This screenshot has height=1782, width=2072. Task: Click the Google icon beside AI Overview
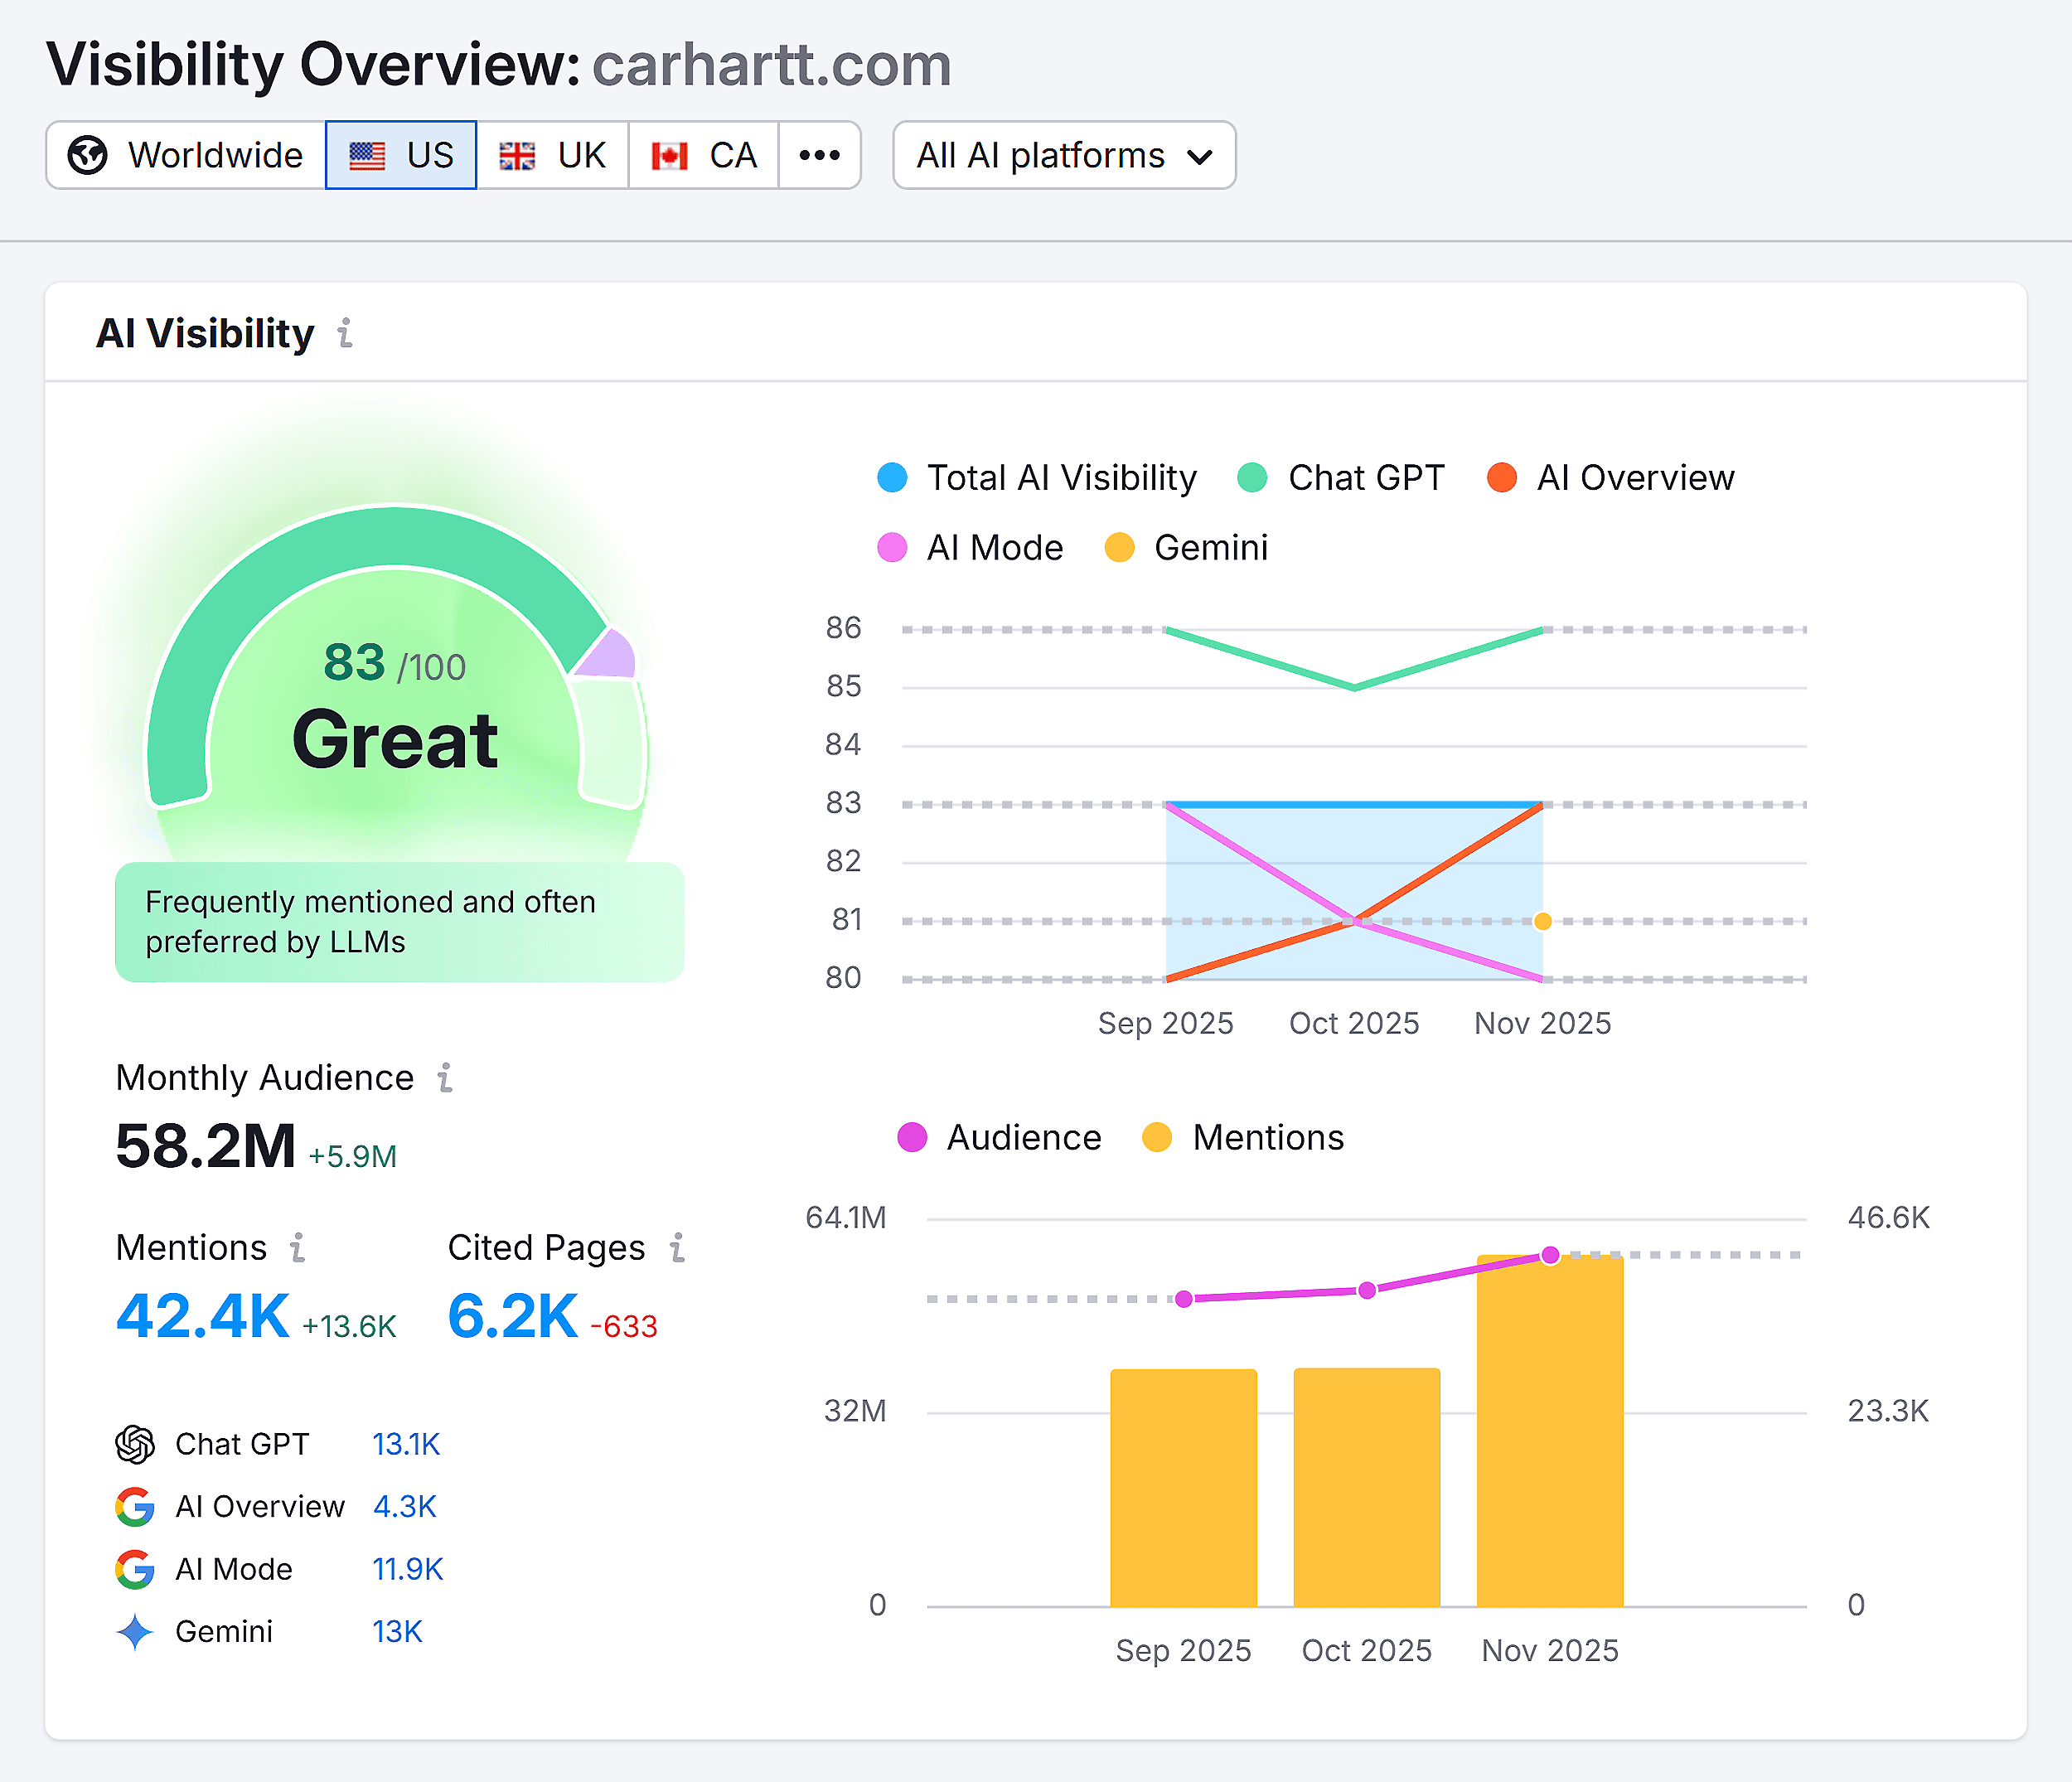pyautogui.click(x=135, y=1506)
